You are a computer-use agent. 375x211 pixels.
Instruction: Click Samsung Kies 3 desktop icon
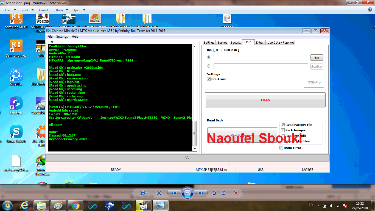tap(16, 22)
